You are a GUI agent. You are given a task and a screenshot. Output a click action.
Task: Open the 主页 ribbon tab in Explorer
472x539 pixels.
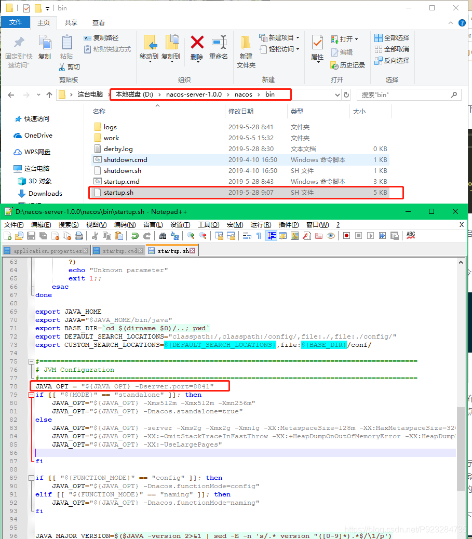(44, 23)
